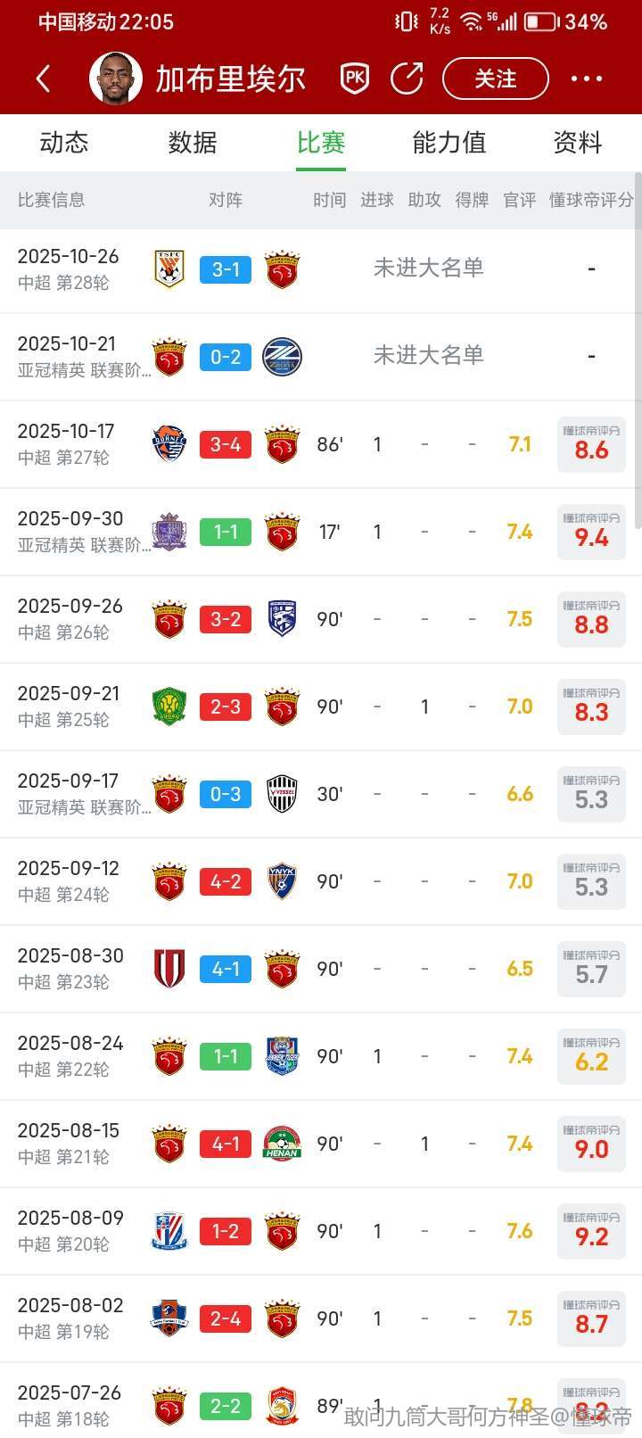Open the three-dot more options menu
The height and width of the screenshot is (1438, 642).
click(586, 79)
